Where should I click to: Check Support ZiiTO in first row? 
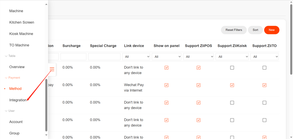(264, 68)
